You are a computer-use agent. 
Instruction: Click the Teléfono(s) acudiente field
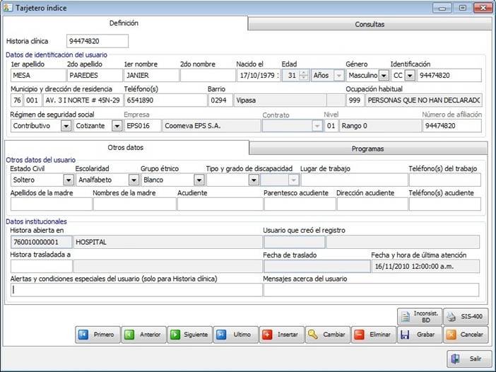coord(444,204)
